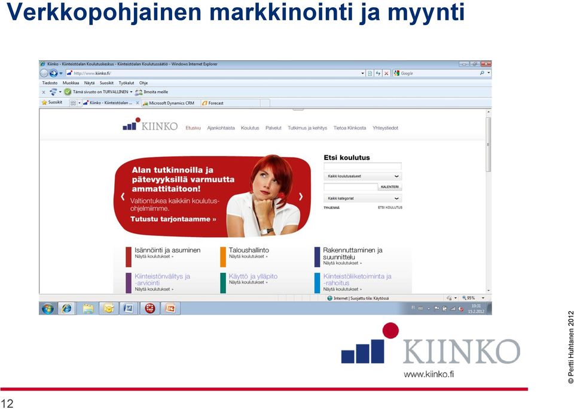Click the address bar with kiinko.fi URL
This screenshot has width=574, height=409.
pos(216,73)
